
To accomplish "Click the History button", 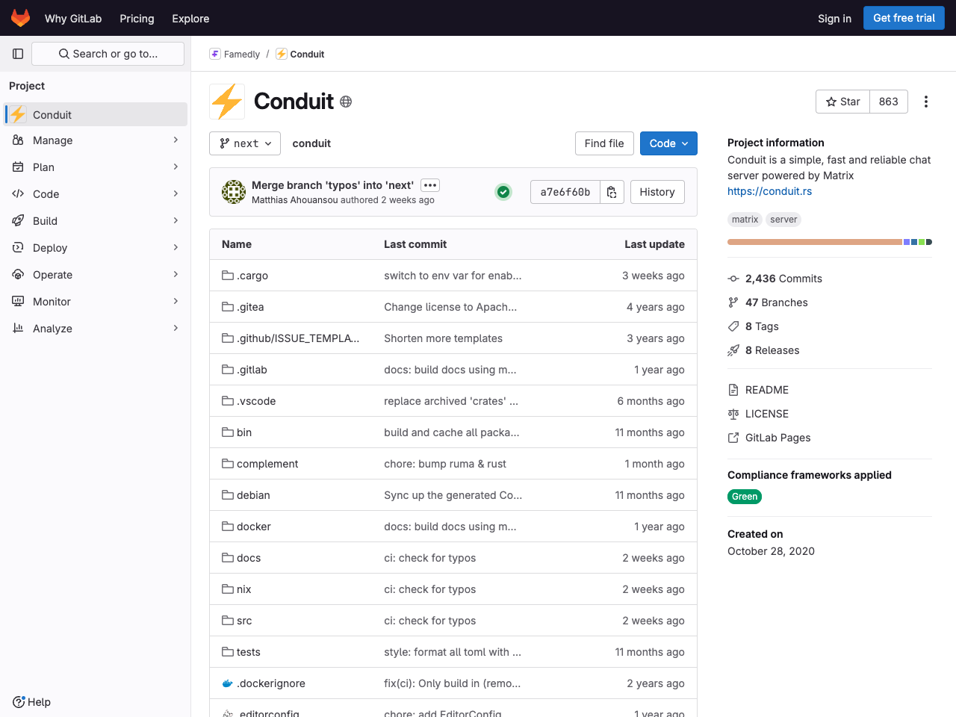I will click(x=657, y=192).
